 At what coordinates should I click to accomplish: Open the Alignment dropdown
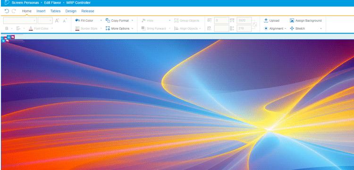[x=275, y=28]
